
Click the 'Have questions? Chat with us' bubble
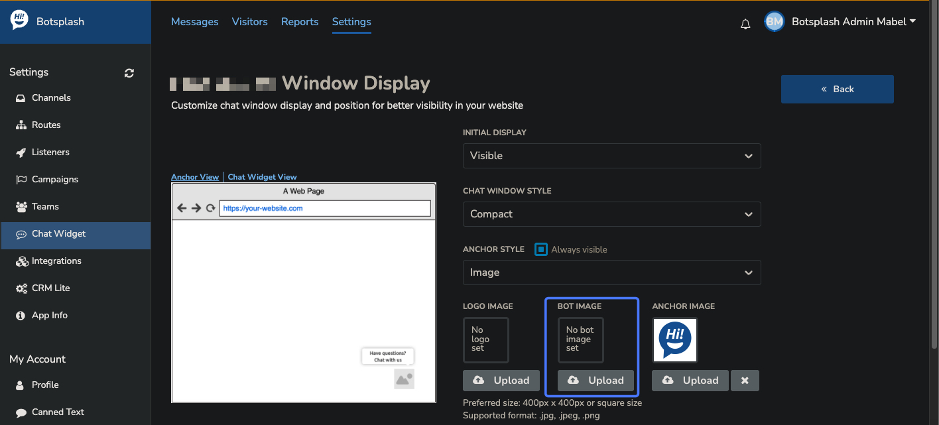point(388,357)
